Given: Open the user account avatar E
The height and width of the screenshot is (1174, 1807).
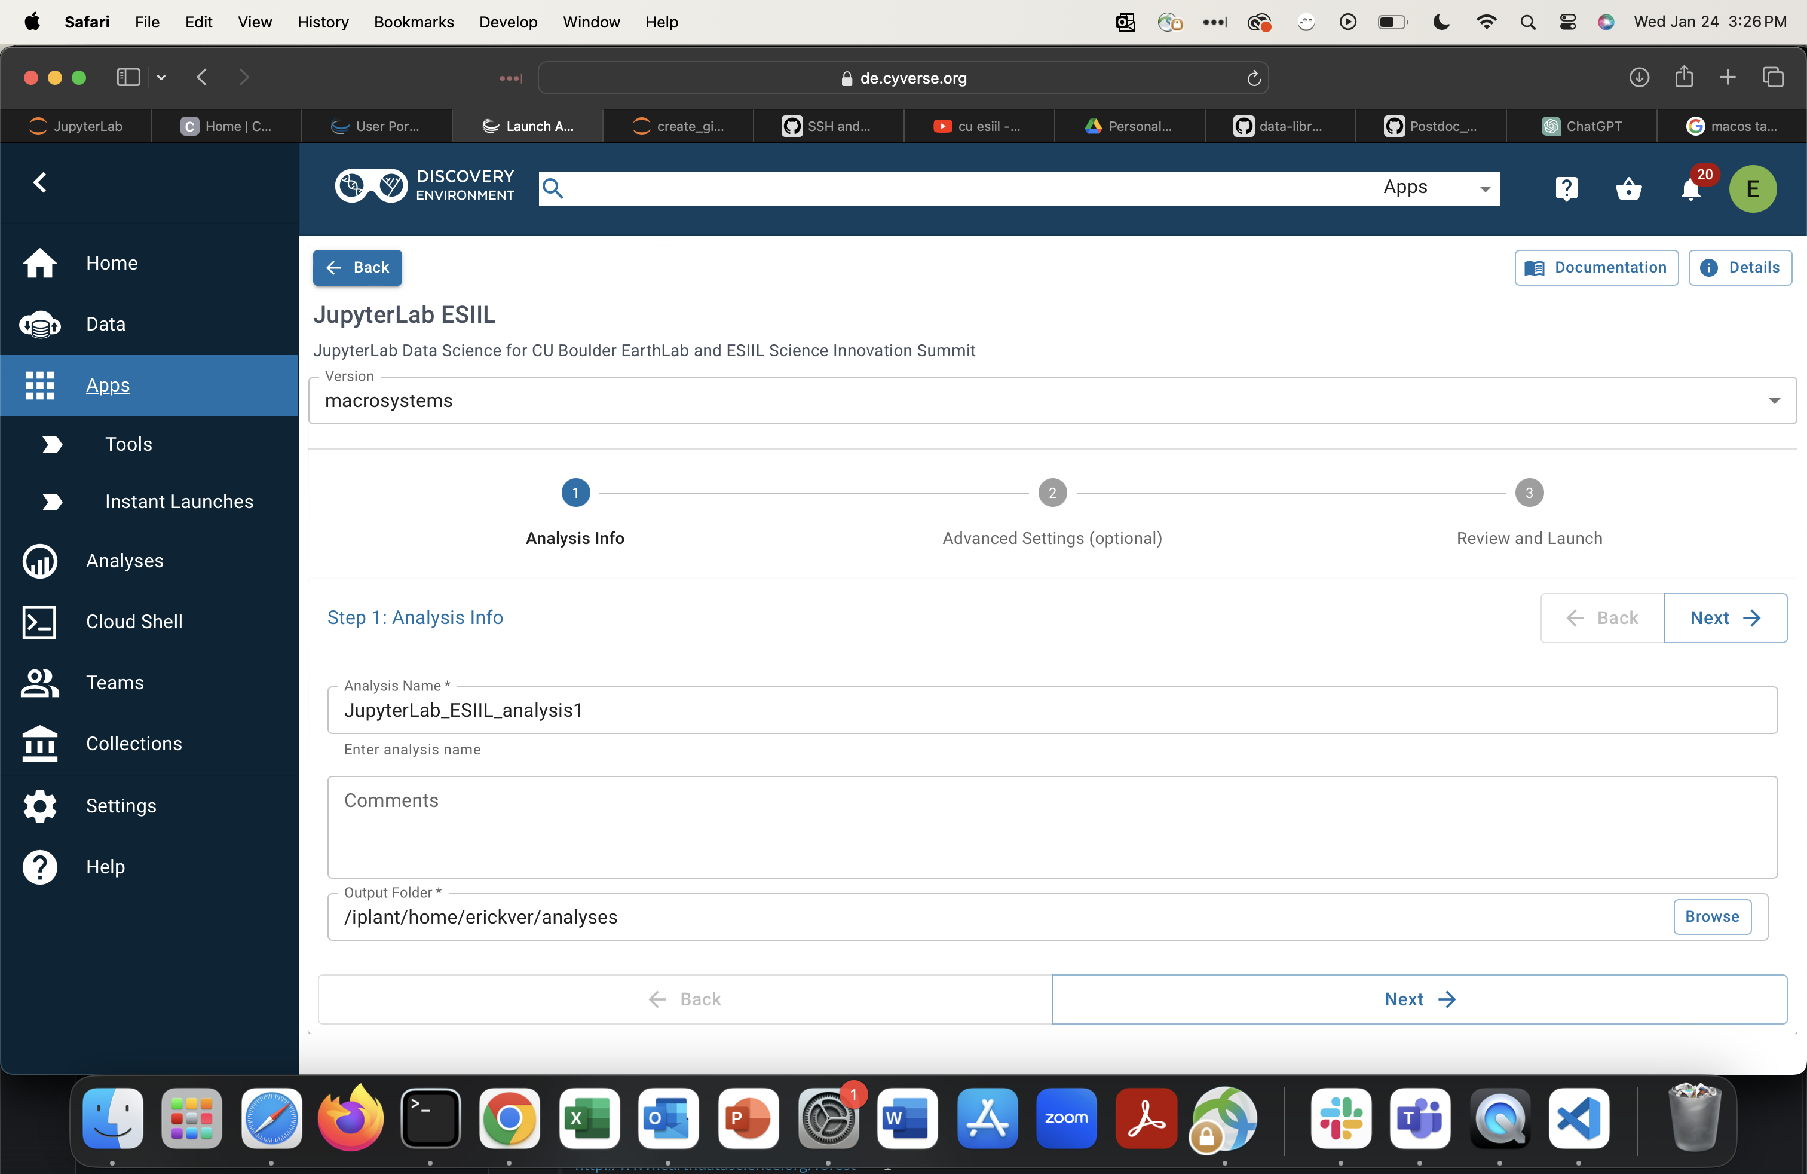Looking at the screenshot, I should pyautogui.click(x=1753, y=189).
